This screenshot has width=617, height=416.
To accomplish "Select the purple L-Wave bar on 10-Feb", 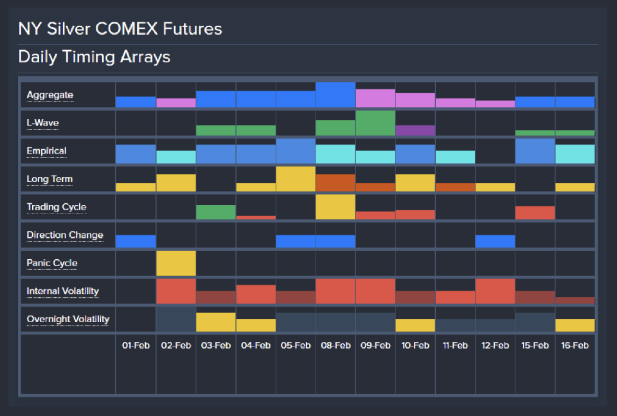I will tap(415, 131).
